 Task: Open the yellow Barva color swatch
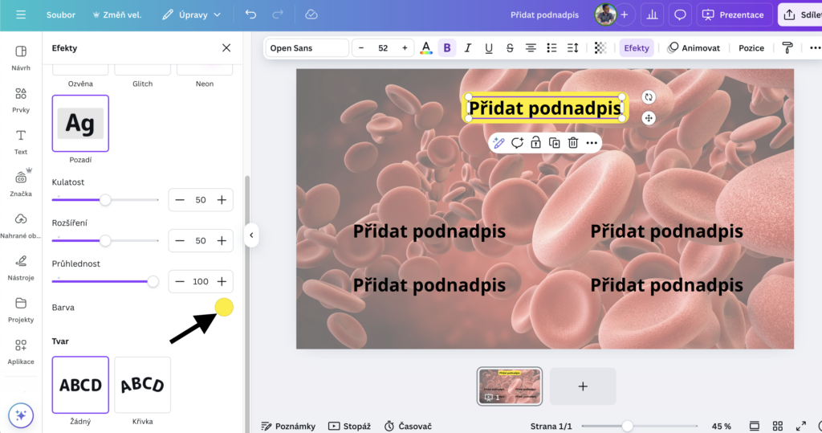[x=224, y=308]
